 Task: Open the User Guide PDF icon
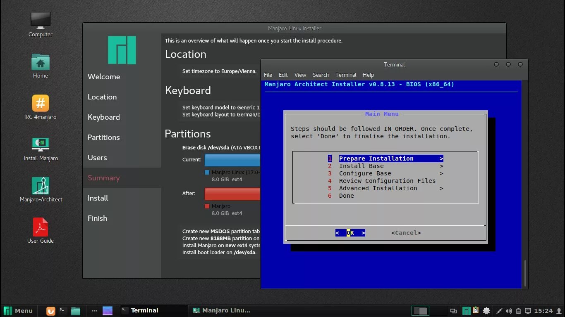(41, 230)
